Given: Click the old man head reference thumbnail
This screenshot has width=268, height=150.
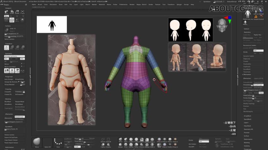Looking at the screenshot, I should point(222,25).
